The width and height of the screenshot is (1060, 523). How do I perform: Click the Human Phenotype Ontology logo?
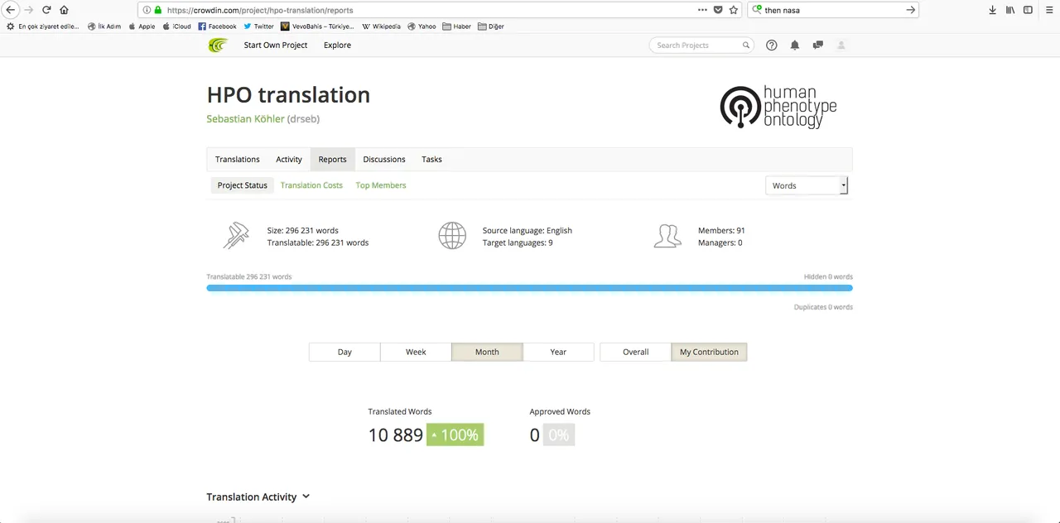coord(778,107)
